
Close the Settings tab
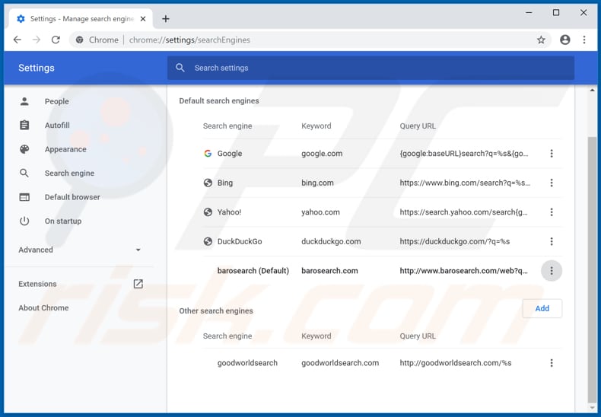(143, 19)
